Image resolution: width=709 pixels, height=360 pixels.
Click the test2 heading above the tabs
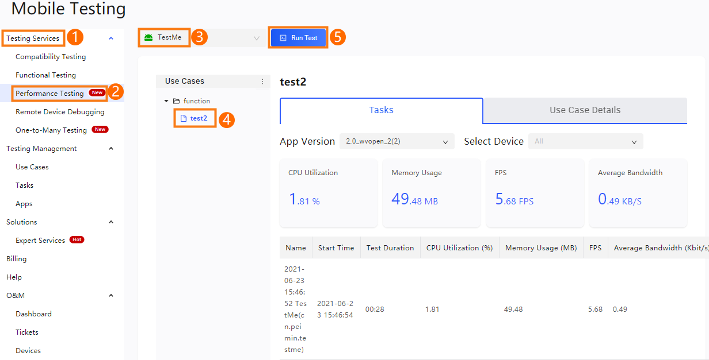coord(293,82)
